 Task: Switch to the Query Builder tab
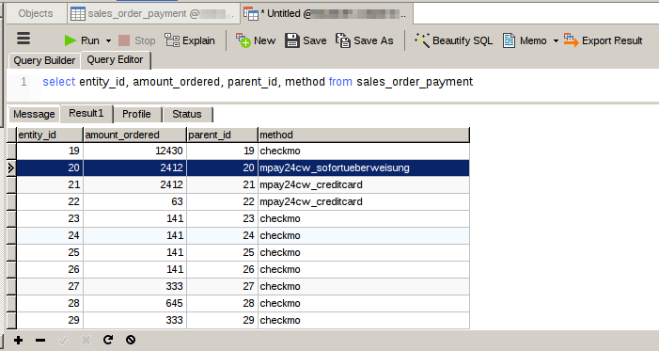[x=44, y=60]
